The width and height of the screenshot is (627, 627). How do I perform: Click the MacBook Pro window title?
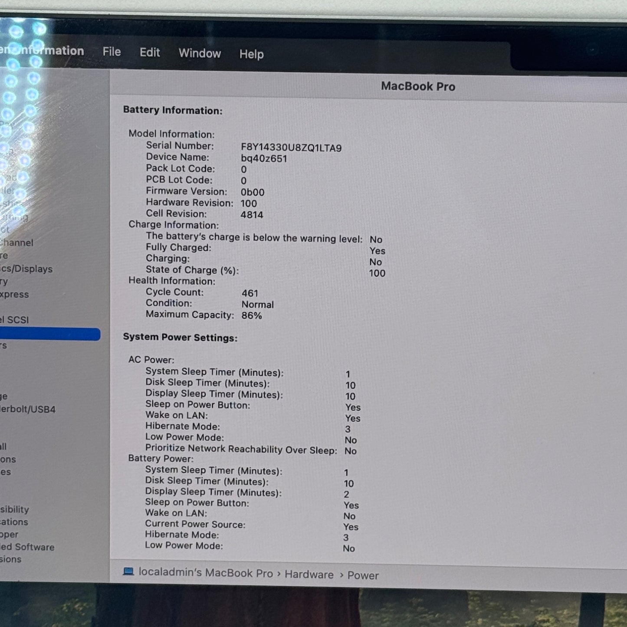pos(418,86)
